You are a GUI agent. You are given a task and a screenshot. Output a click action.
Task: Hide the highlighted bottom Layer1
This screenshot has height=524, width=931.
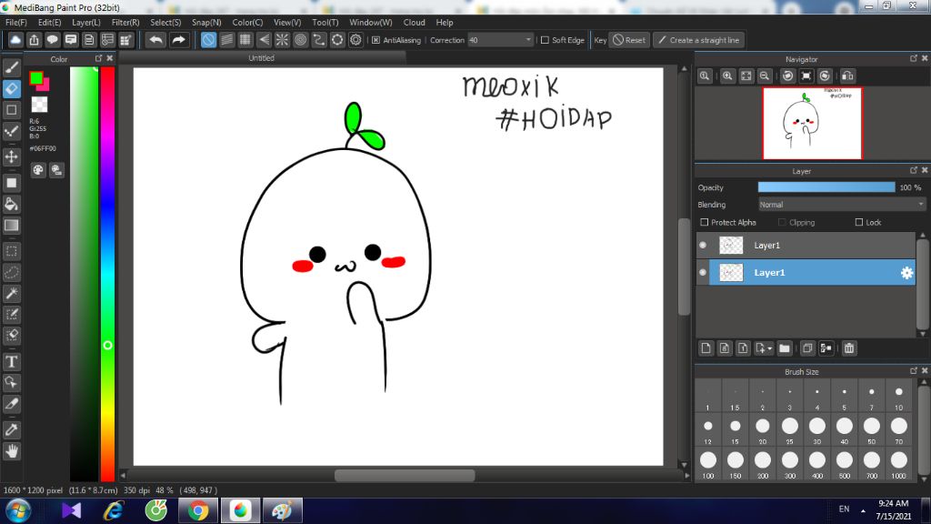point(703,273)
